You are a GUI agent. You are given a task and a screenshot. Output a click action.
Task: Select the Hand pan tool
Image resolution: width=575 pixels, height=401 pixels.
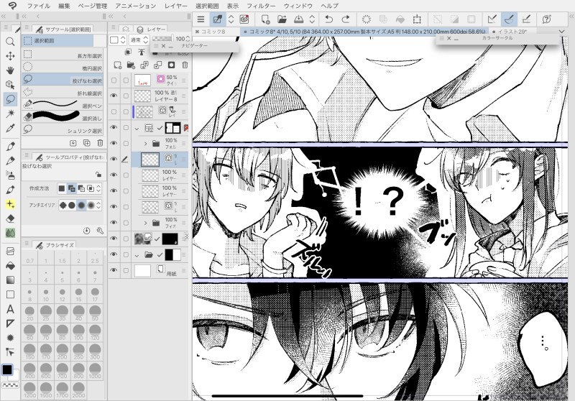[x=10, y=70]
